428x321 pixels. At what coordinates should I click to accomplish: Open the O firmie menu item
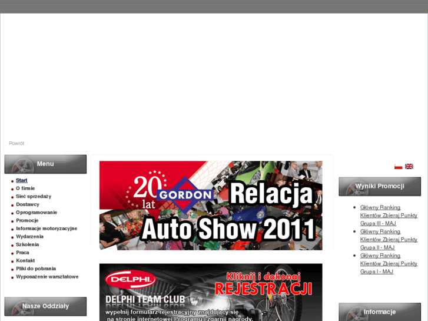[25, 188]
